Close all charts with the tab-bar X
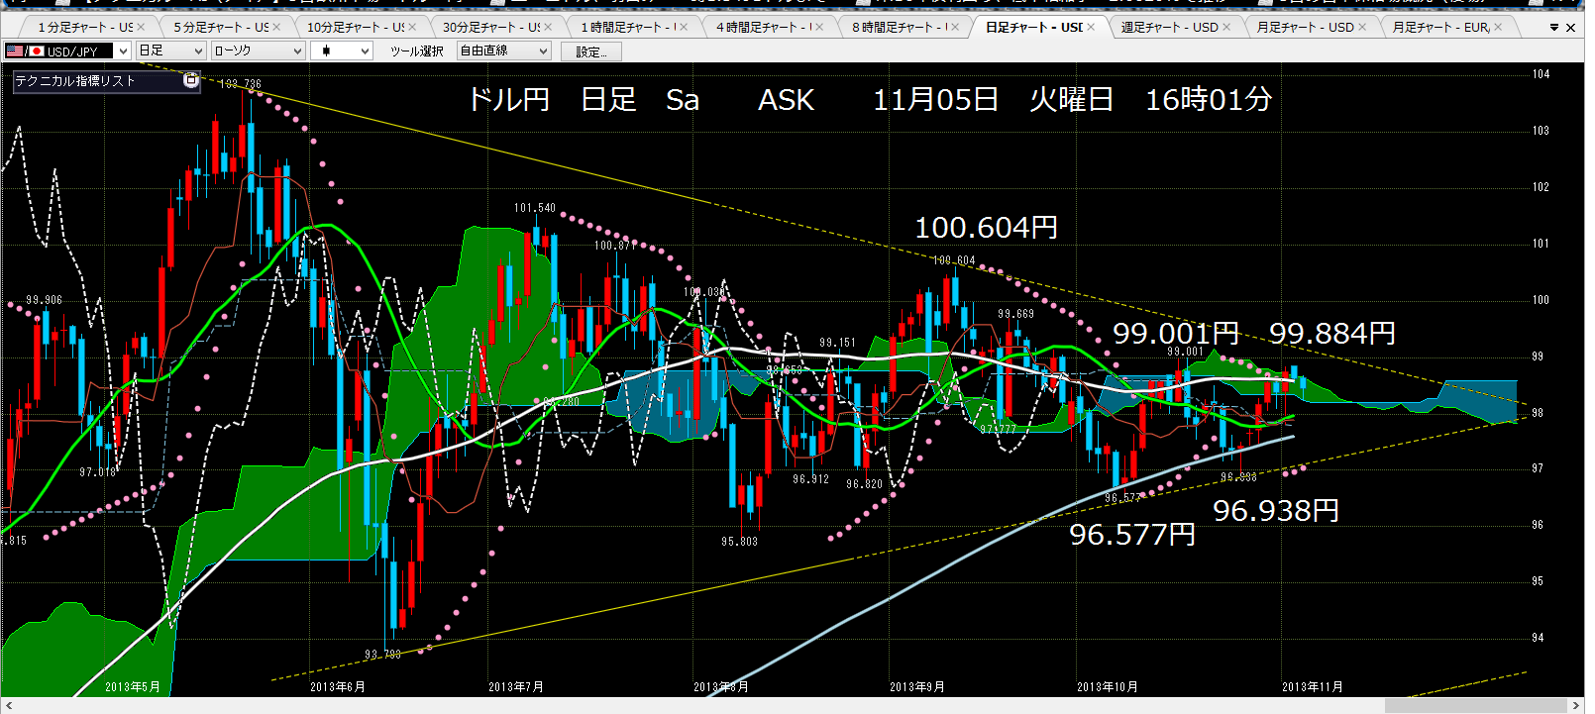This screenshot has width=1595, height=714. [x=1570, y=28]
